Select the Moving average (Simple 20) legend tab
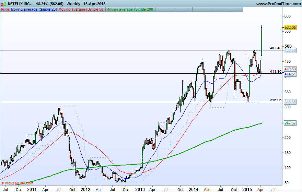 coord(34,9)
